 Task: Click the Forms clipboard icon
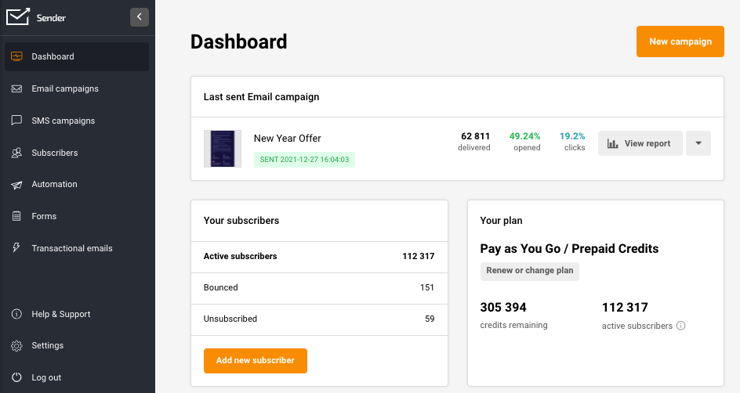[x=16, y=216]
